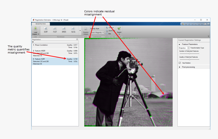
Task: Click the triangle below the Registration header
Action: (33, 42)
